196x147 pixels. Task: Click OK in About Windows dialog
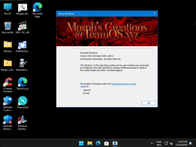[149, 103]
